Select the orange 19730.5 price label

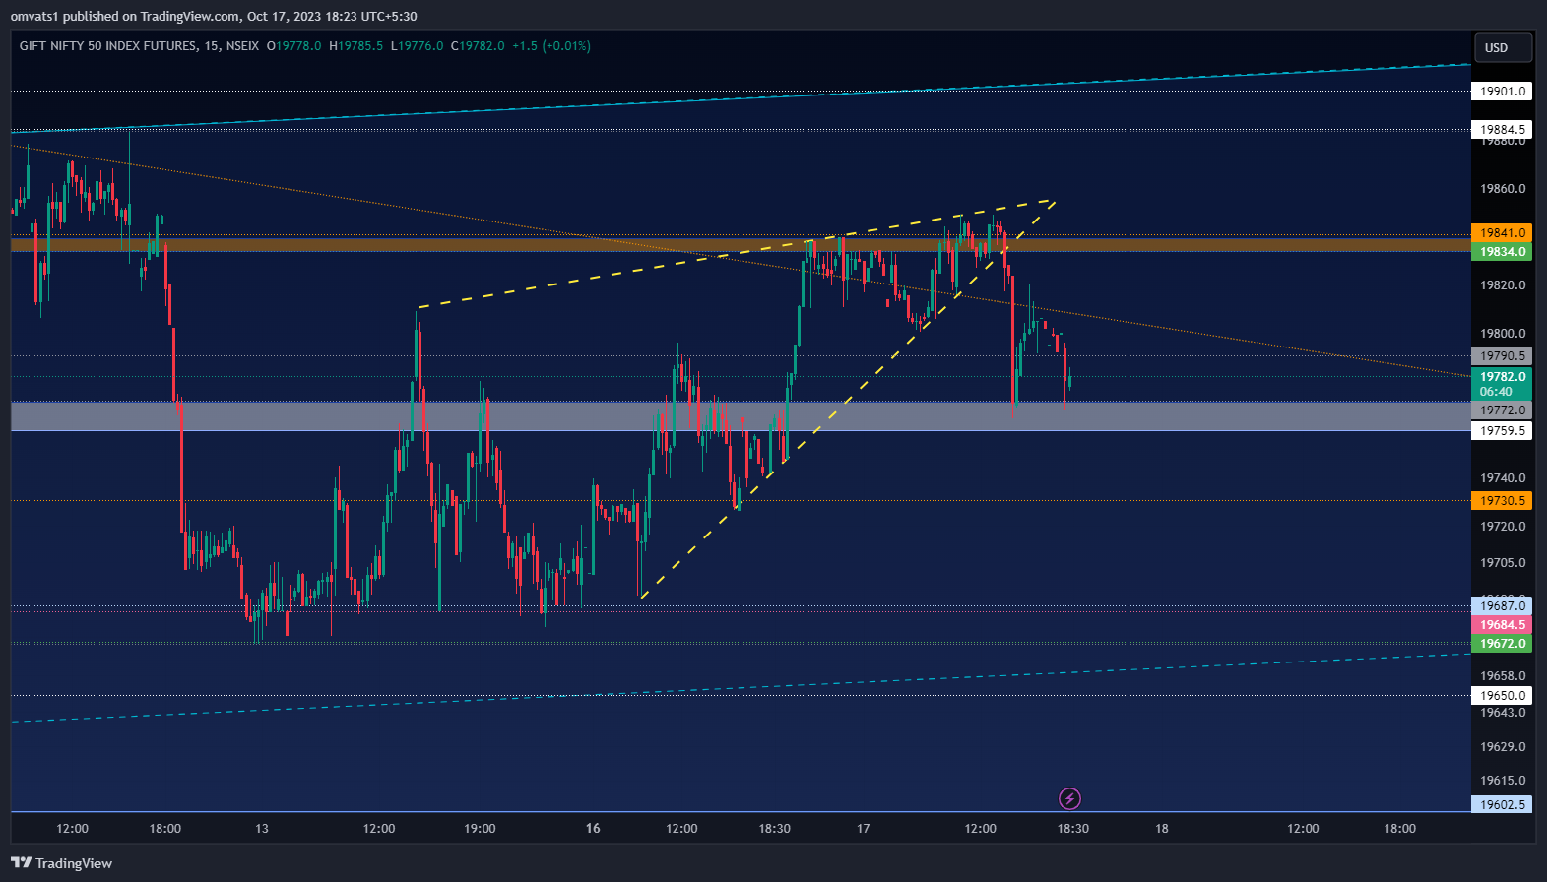pyautogui.click(x=1502, y=501)
